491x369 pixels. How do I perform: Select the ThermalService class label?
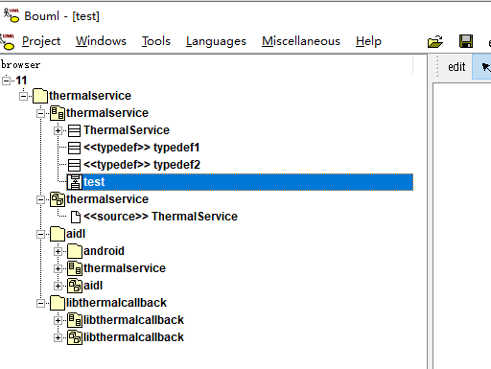point(127,130)
